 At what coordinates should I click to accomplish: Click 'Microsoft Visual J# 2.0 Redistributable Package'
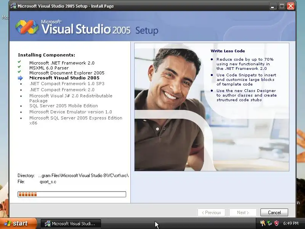click(x=71, y=98)
